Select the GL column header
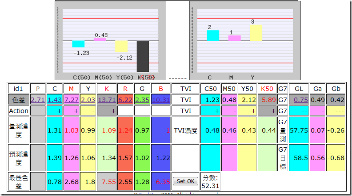This screenshot has height=196, width=352. 299,89
